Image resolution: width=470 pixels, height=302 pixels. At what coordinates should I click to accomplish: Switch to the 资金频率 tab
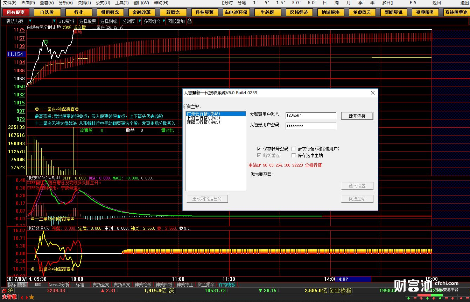(206, 285)
